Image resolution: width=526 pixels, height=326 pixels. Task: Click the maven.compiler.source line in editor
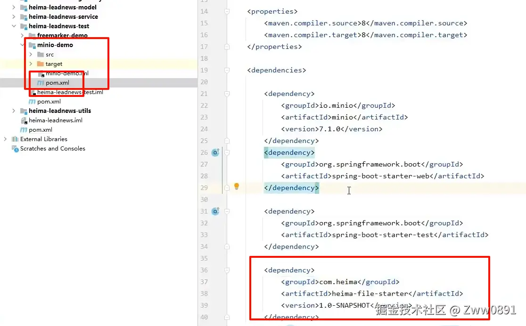coord(366,23)
